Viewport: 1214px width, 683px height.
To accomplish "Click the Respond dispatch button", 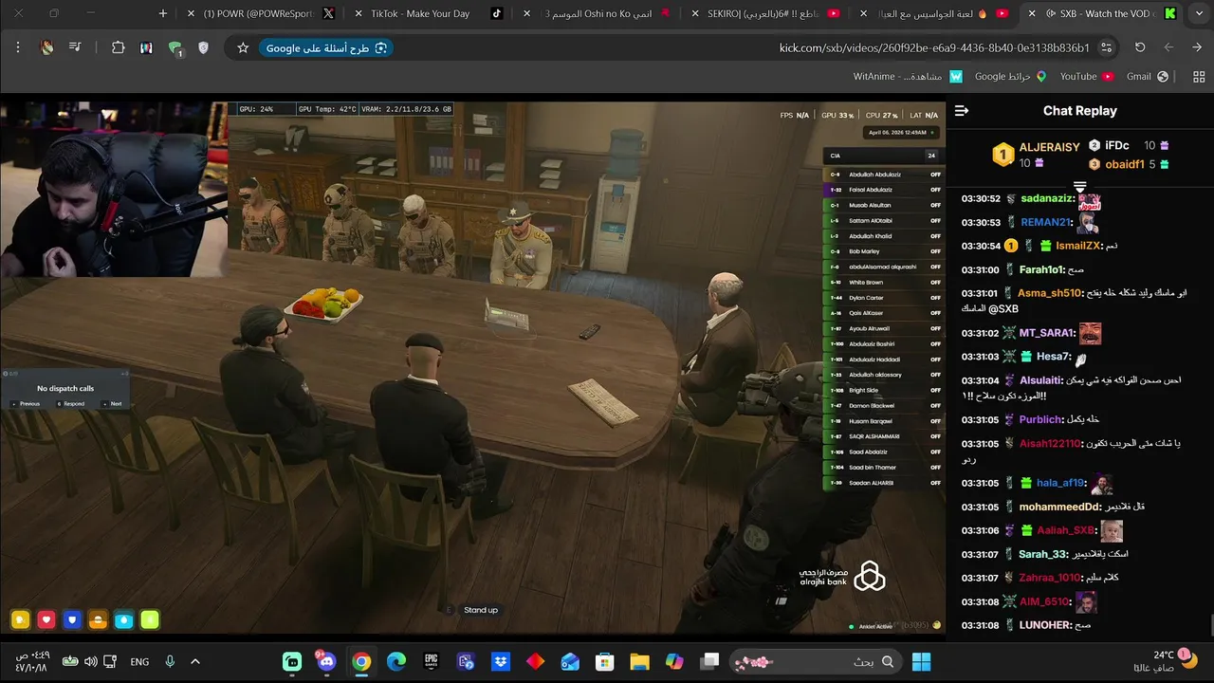I will click(71, 403).
